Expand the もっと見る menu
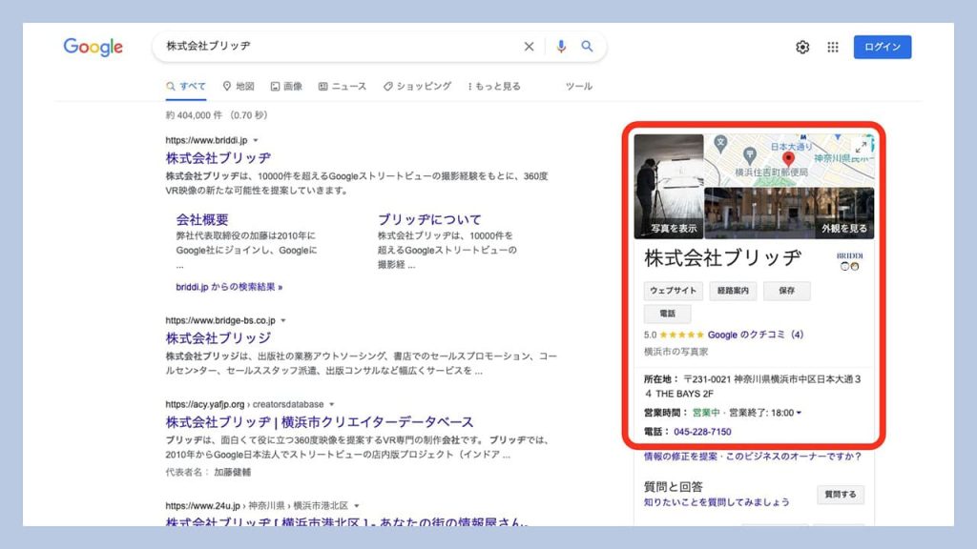This screenshot has width=977, height=549. (x=494, y=87)
